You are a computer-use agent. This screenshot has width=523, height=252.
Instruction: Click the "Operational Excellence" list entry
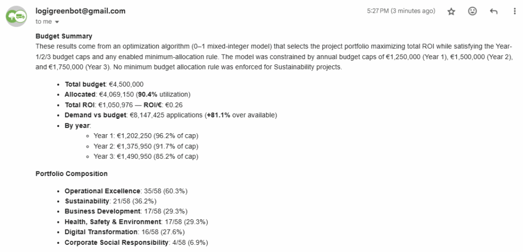pyautogui.click(x=102, y=191)
